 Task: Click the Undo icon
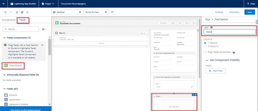[5, 12]
